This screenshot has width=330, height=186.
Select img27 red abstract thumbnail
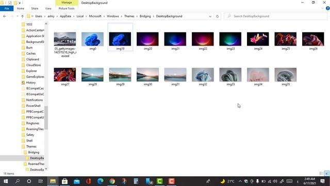click(65, 74)
